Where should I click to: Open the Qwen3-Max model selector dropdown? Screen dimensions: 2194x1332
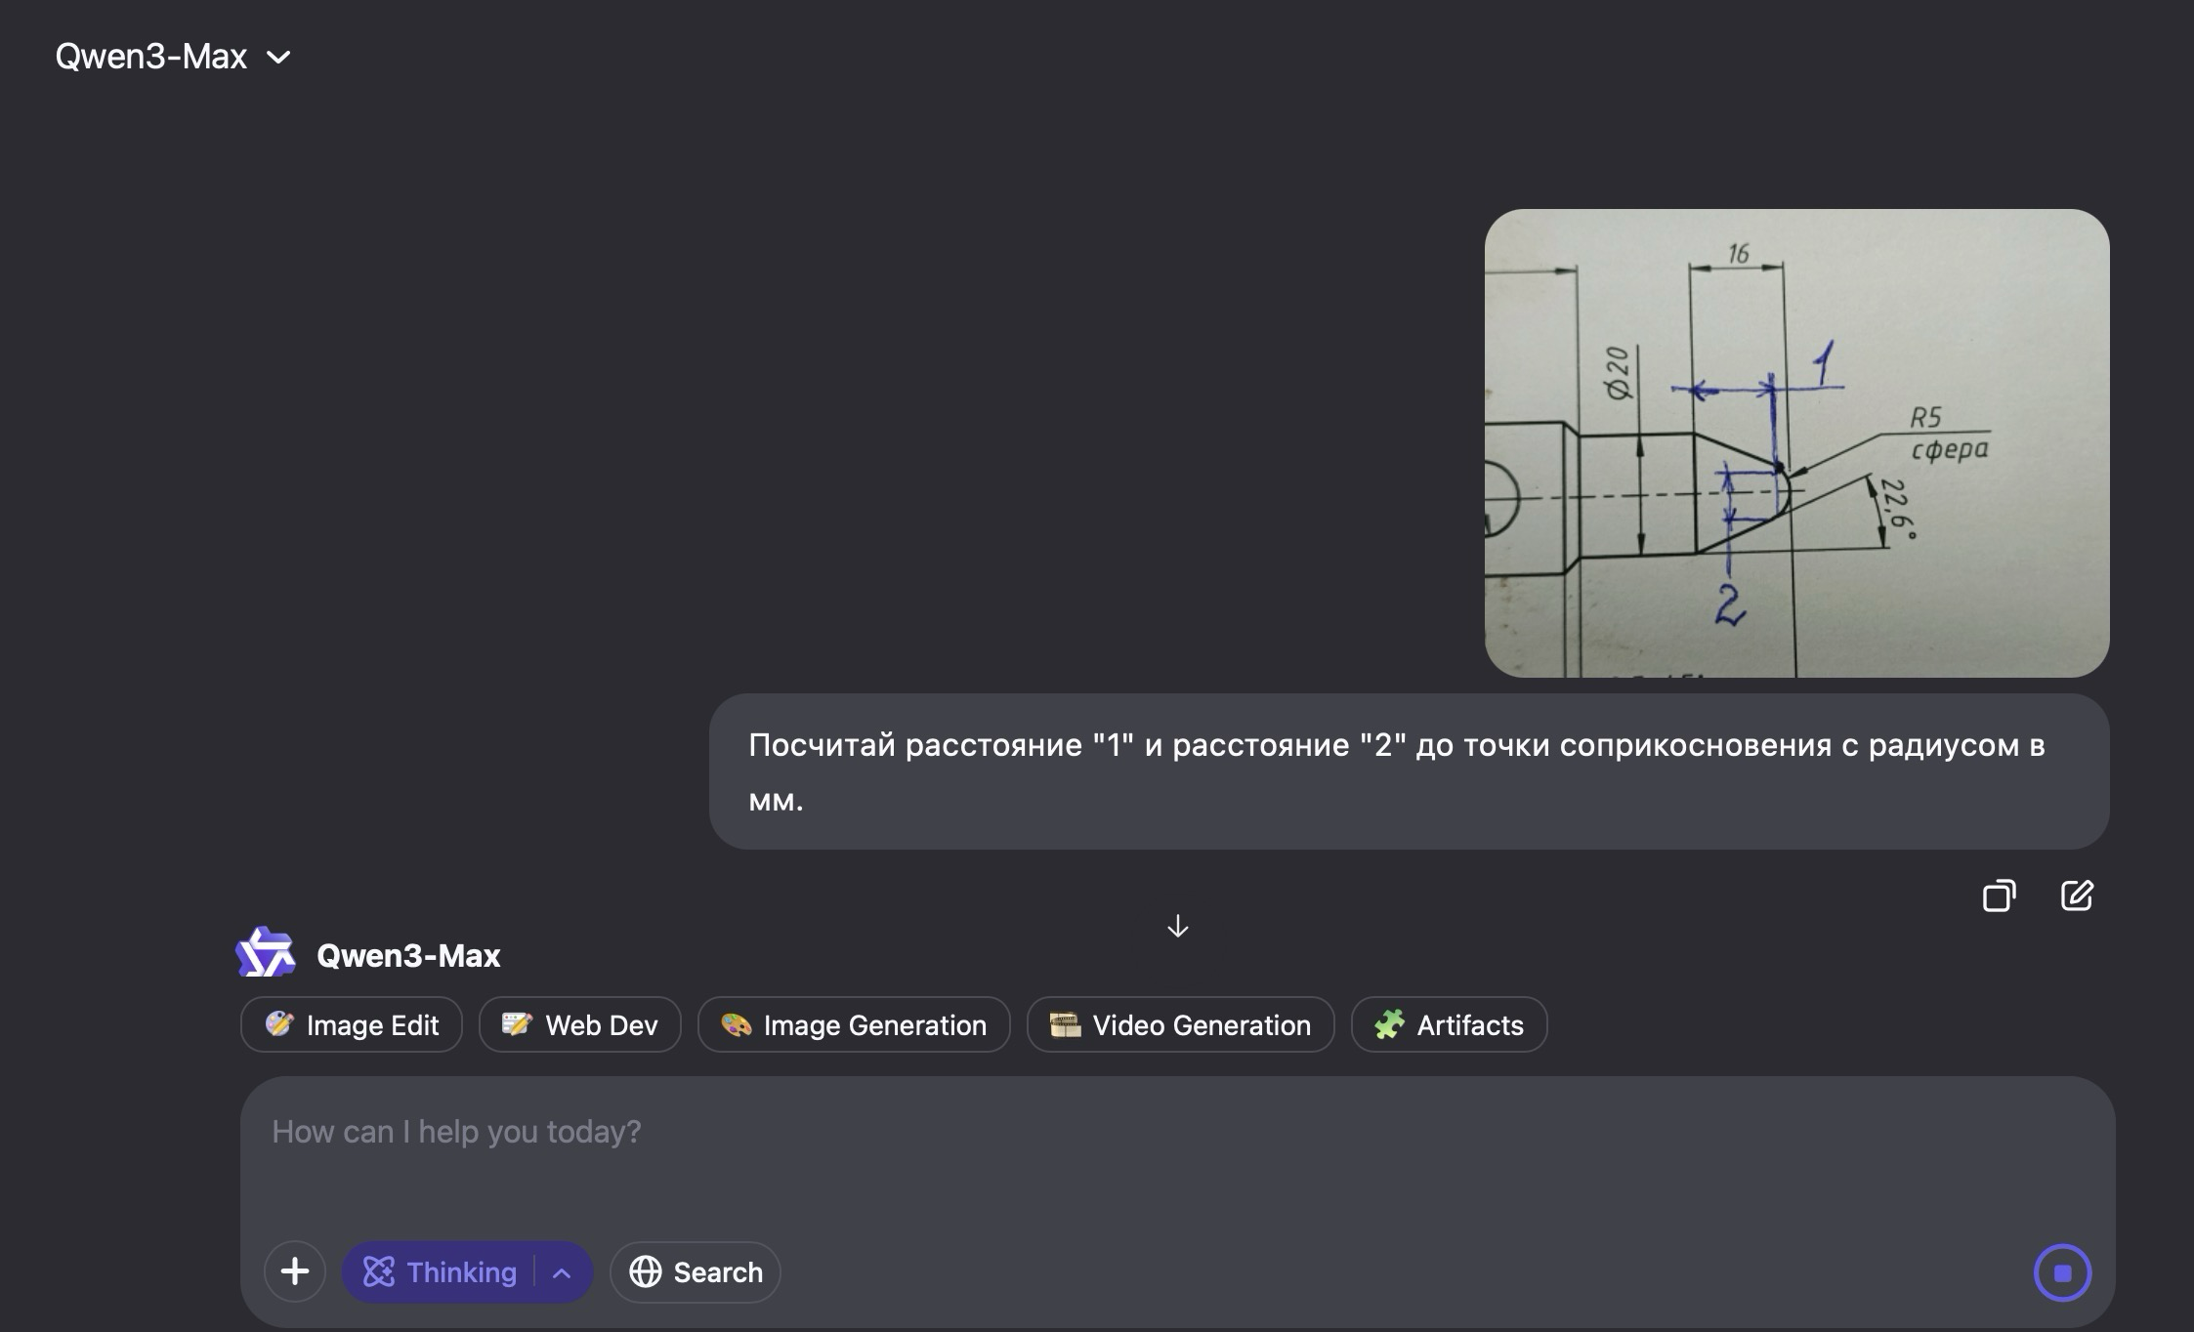click(278, 57)
